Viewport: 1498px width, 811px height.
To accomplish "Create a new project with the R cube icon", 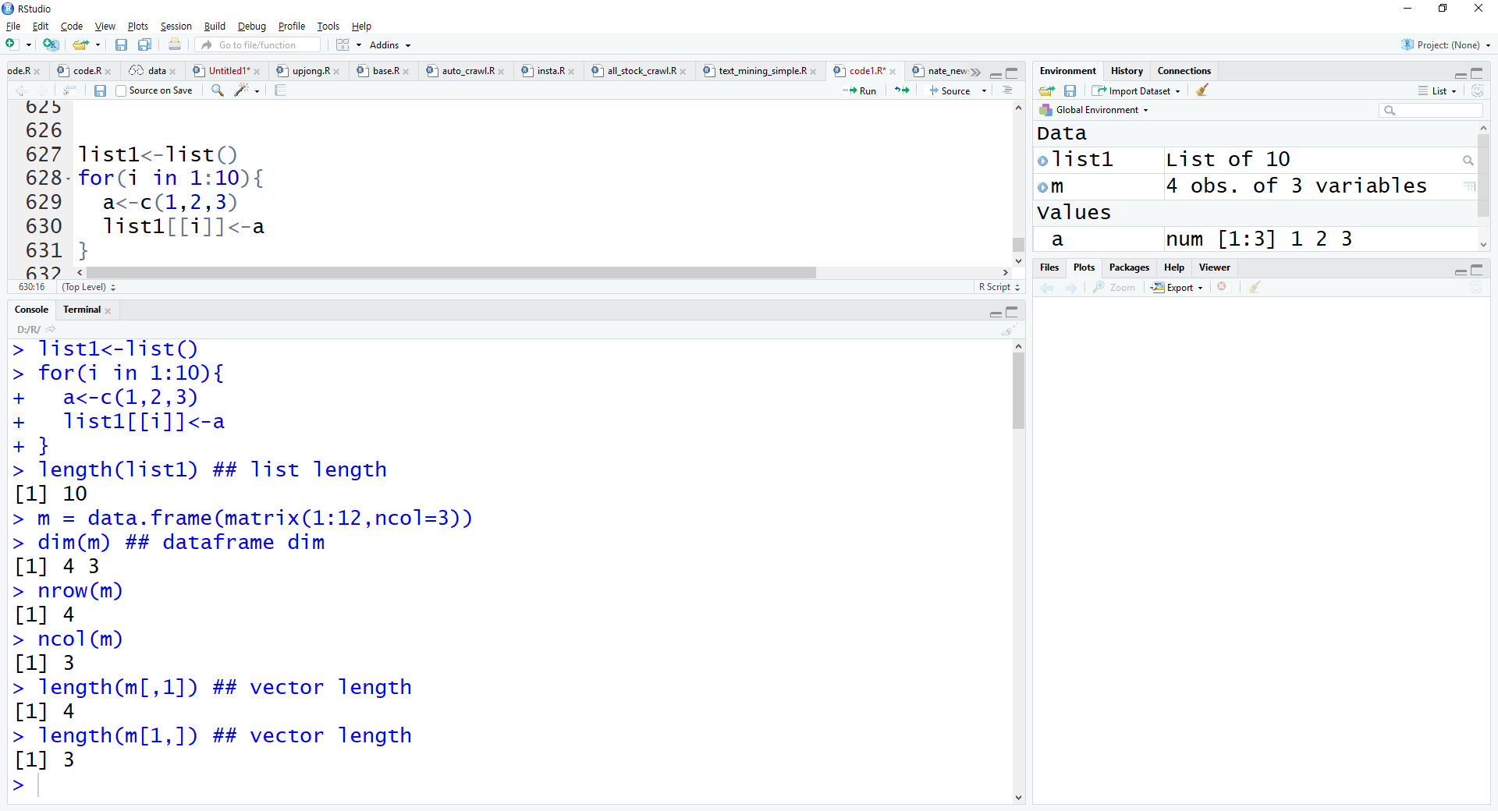I will [51, 44].
